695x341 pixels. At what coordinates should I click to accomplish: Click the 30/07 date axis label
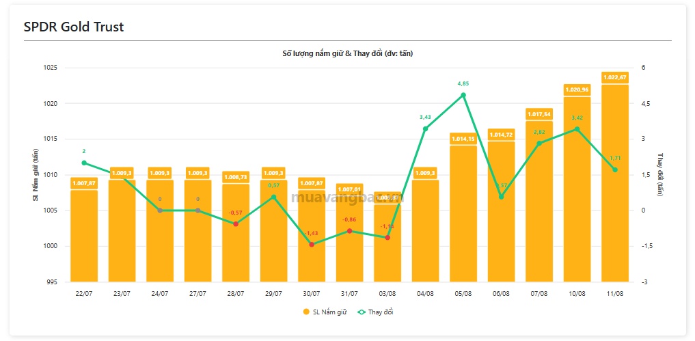312,294
